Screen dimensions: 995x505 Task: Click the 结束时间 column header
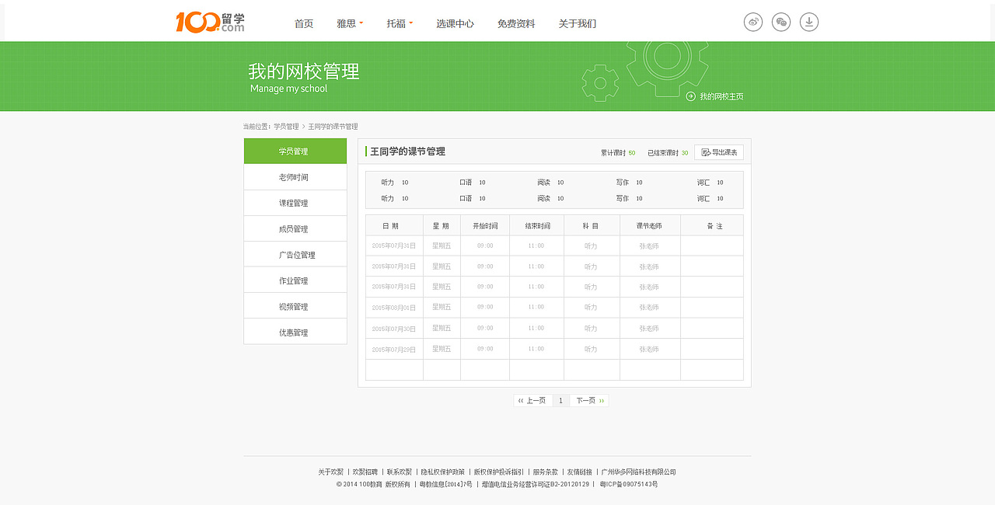[537, 225]
